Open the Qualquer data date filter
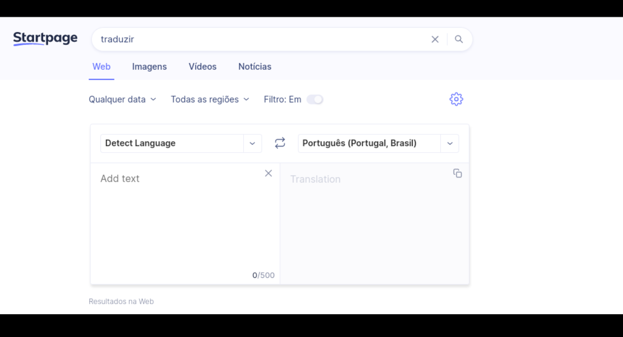Image resolution: width=623 pixels, height=337 pixels. click(122, 99)
